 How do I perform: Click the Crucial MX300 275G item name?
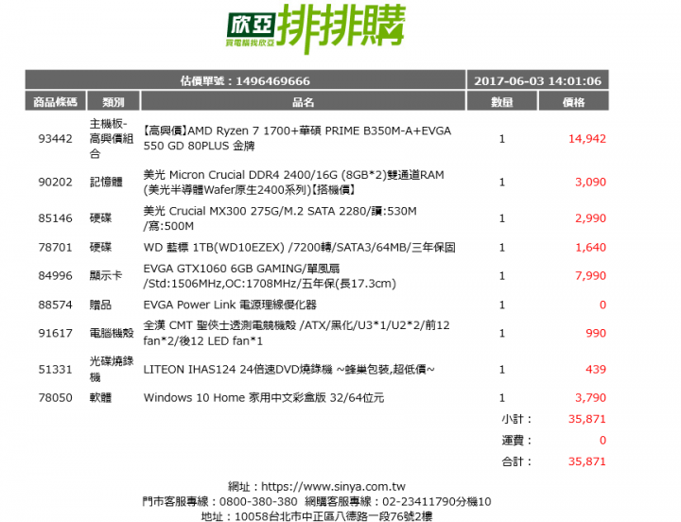click(x=280, y=218)
